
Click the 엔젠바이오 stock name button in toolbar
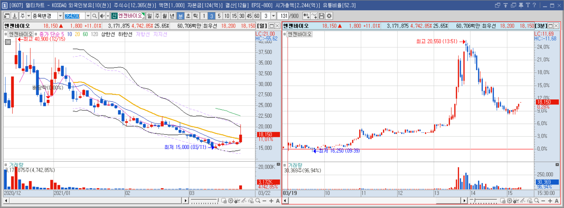pyautogui.click(x=128, y=16)
